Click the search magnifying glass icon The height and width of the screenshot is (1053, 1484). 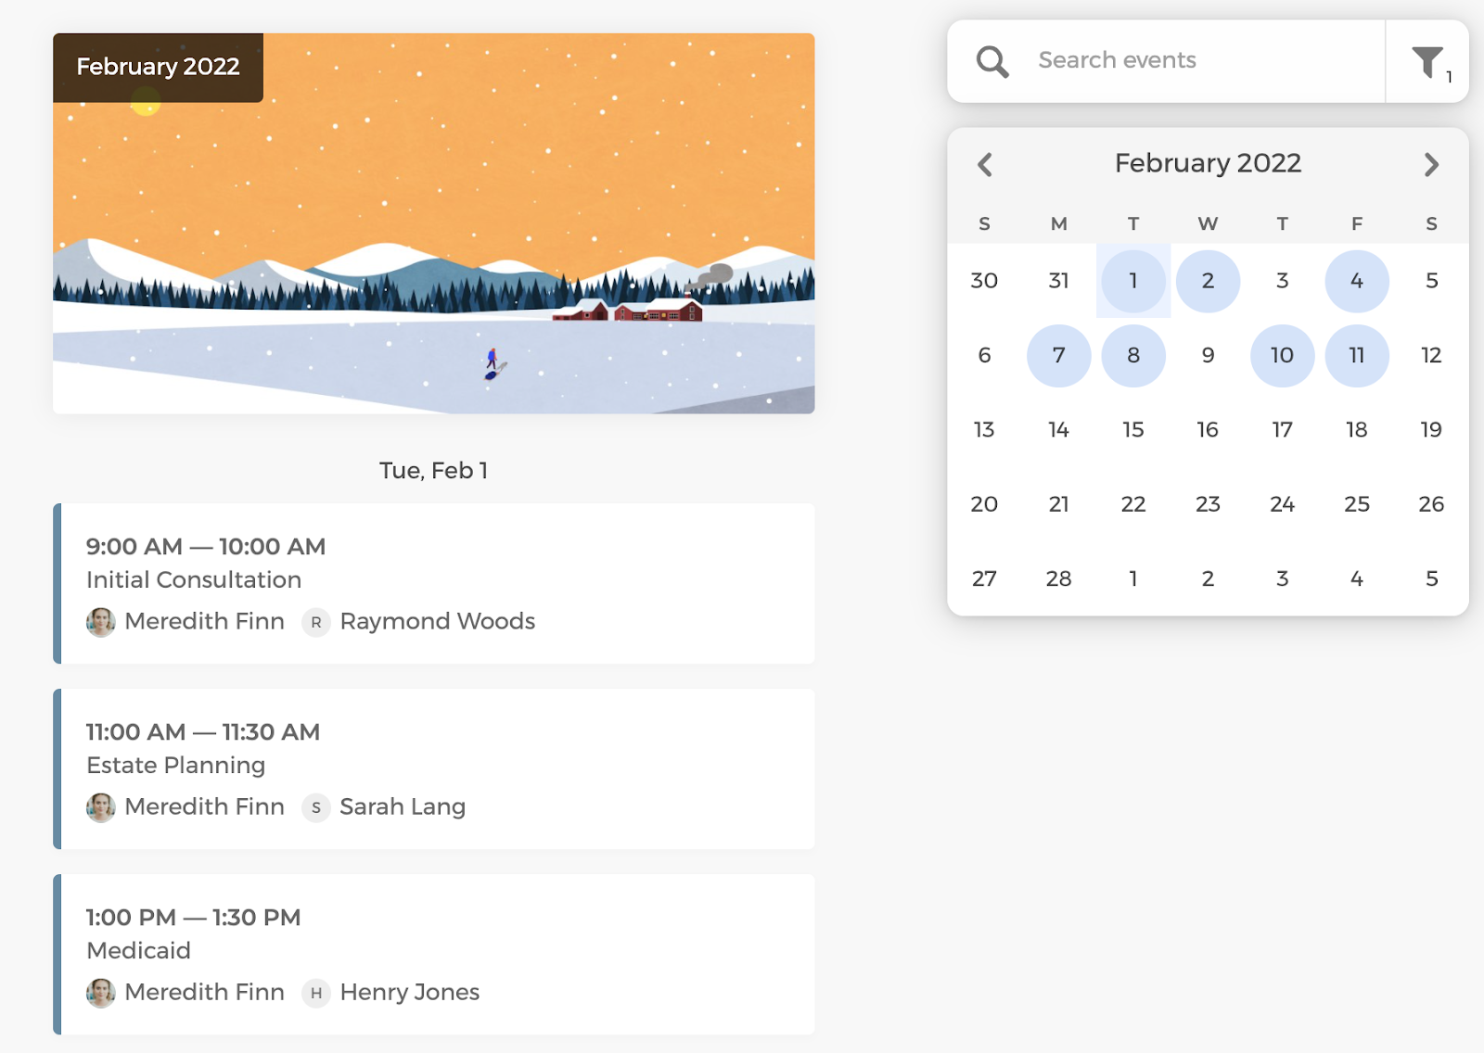tap(991, 61)
